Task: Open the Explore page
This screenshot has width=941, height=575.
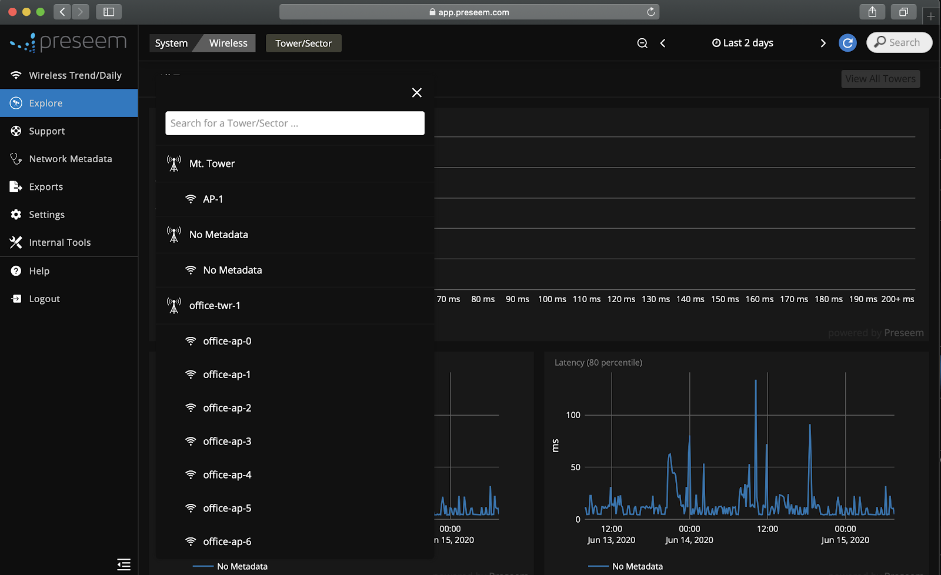Action: [69, 103]
